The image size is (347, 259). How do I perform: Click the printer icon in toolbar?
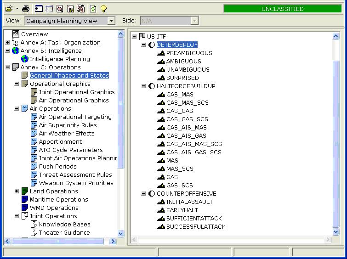(x=26, y=9)
